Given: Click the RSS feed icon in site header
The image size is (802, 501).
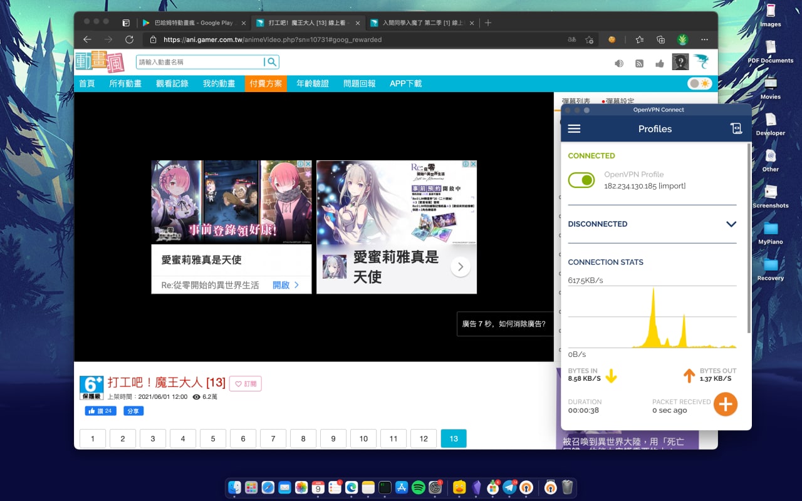Looking at the screenshot, I should (639, 63).
